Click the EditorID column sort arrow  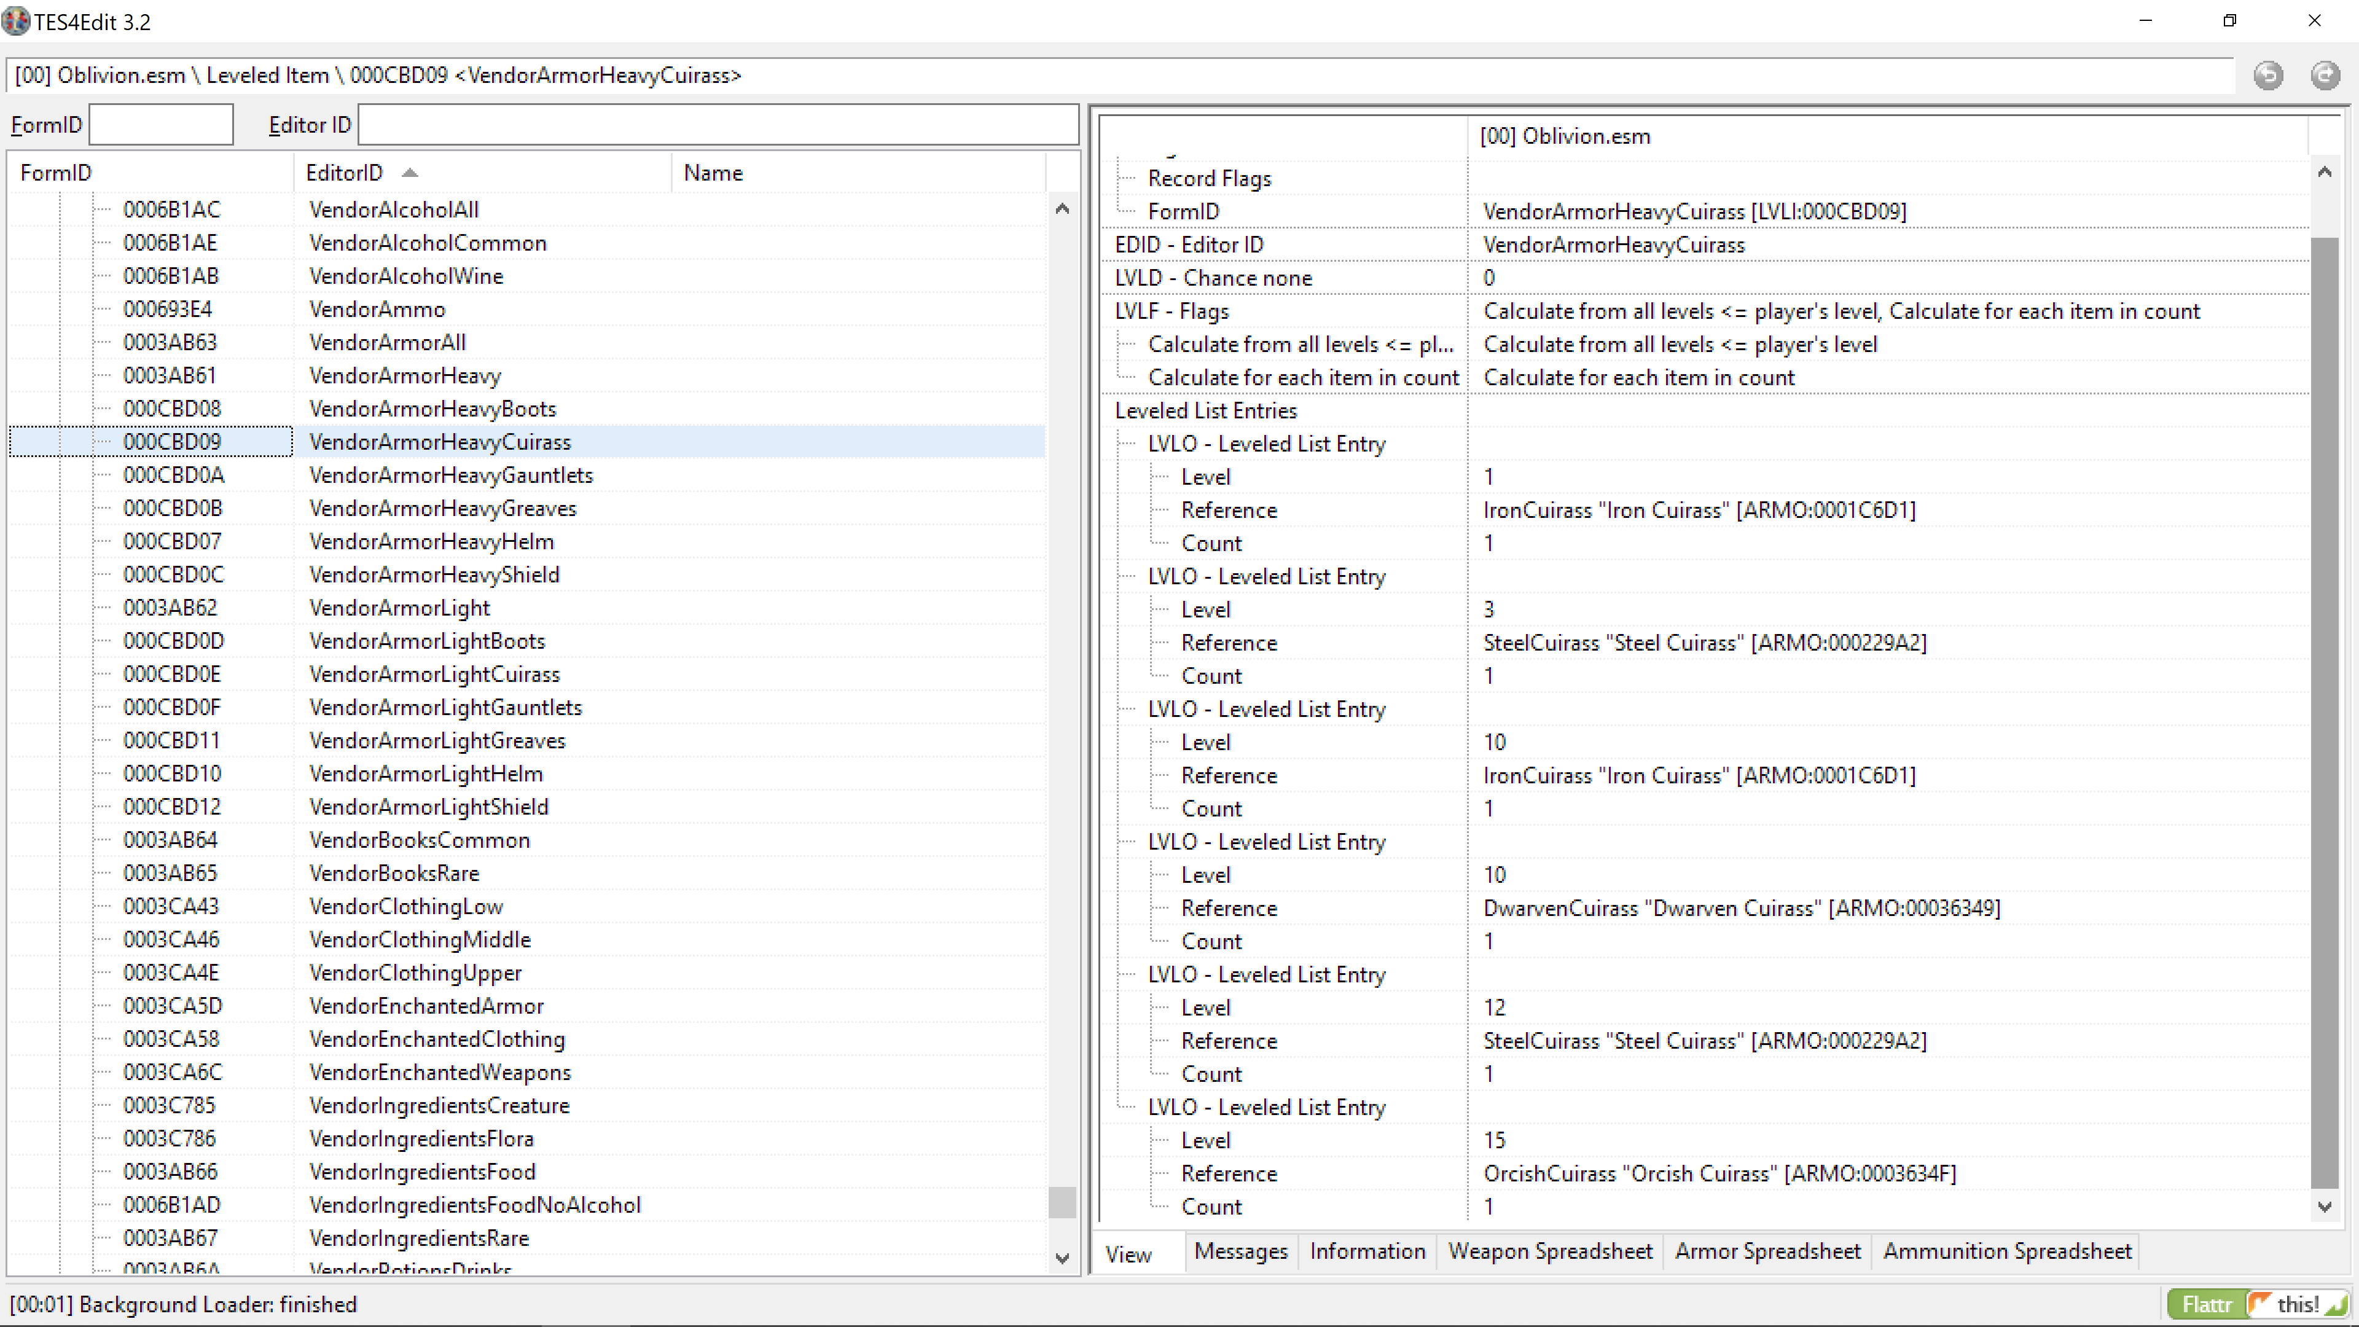point(409,173)
